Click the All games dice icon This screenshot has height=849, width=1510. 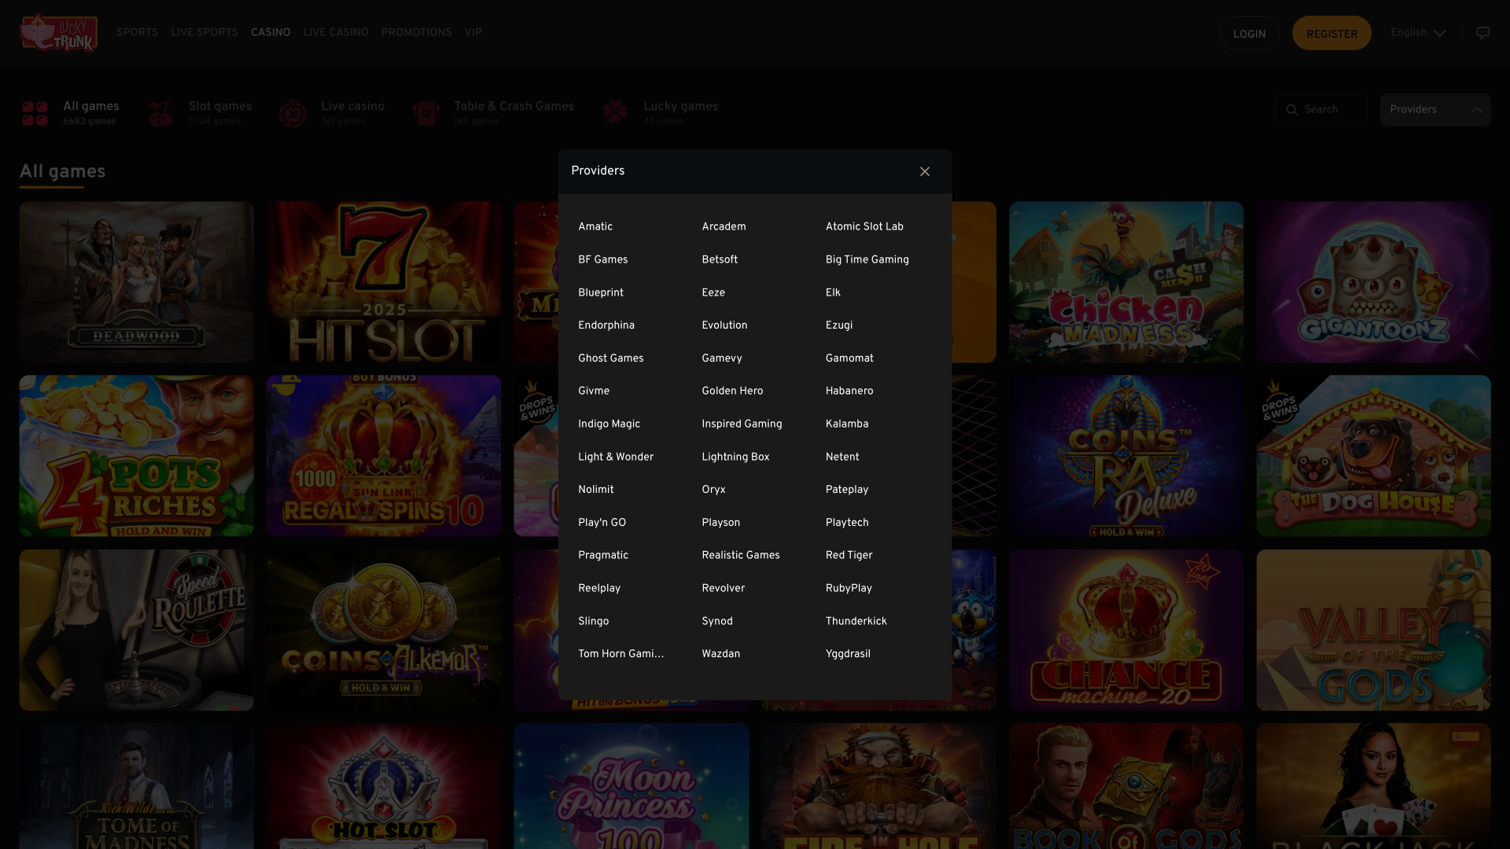35,112
